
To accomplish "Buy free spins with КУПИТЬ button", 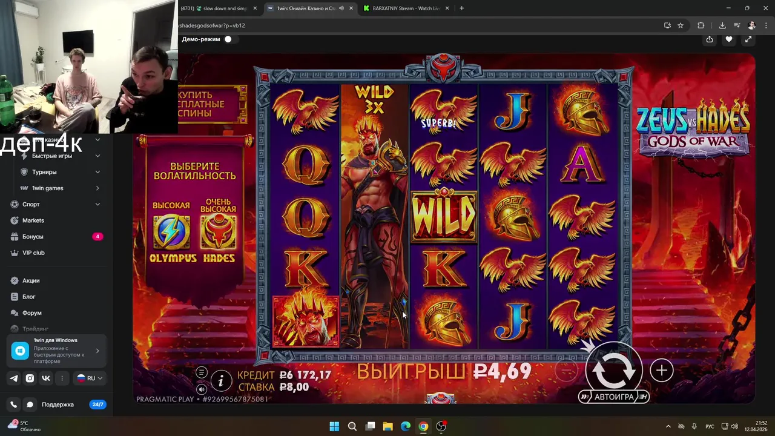I will tap(212, 104).
